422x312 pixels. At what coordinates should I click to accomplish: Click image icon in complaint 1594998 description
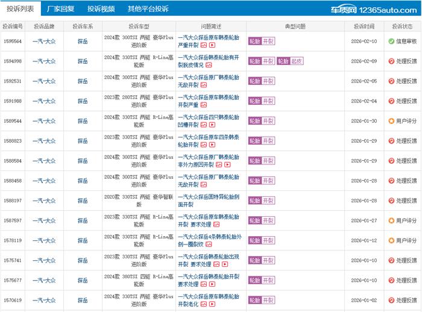pos(209,65)
